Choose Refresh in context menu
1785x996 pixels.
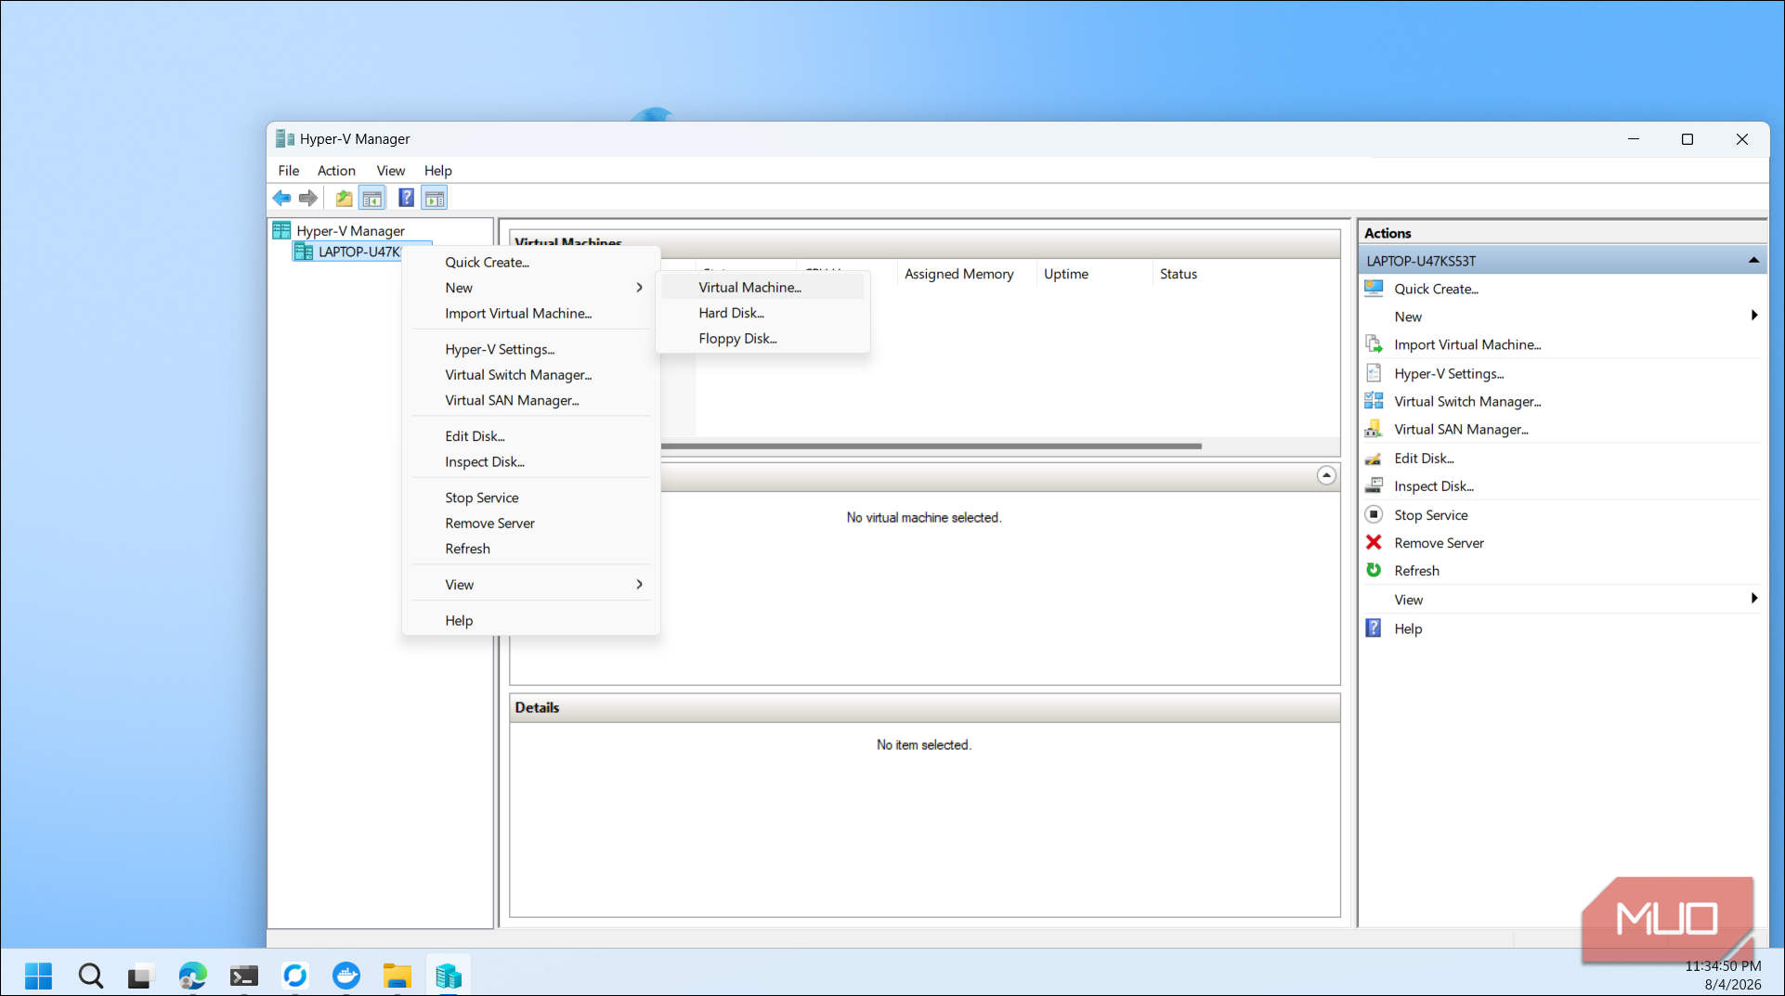click(531, 549)
